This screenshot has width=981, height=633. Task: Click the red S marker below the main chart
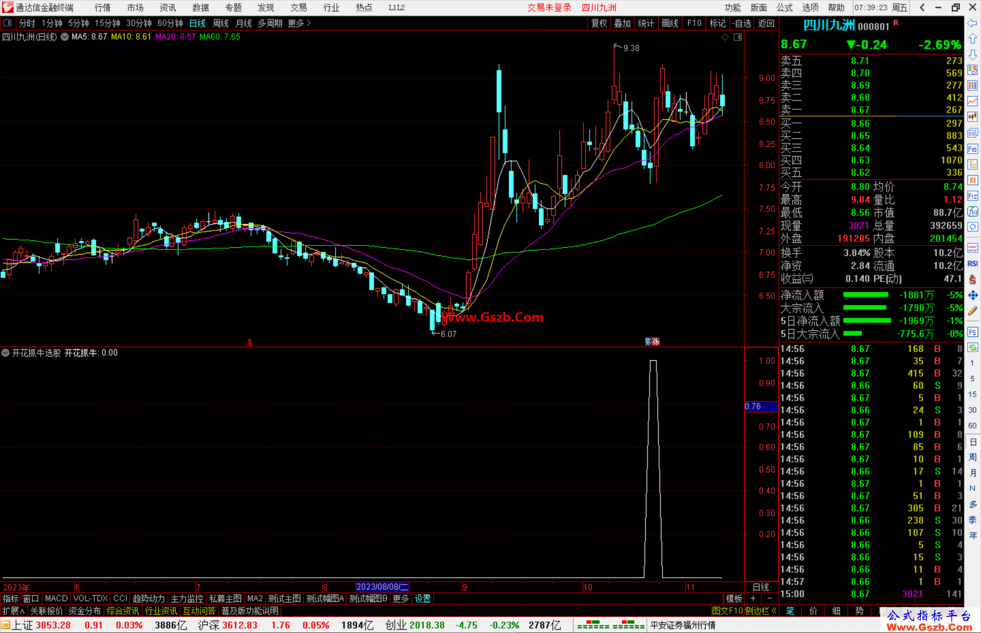tap(250, 343)
